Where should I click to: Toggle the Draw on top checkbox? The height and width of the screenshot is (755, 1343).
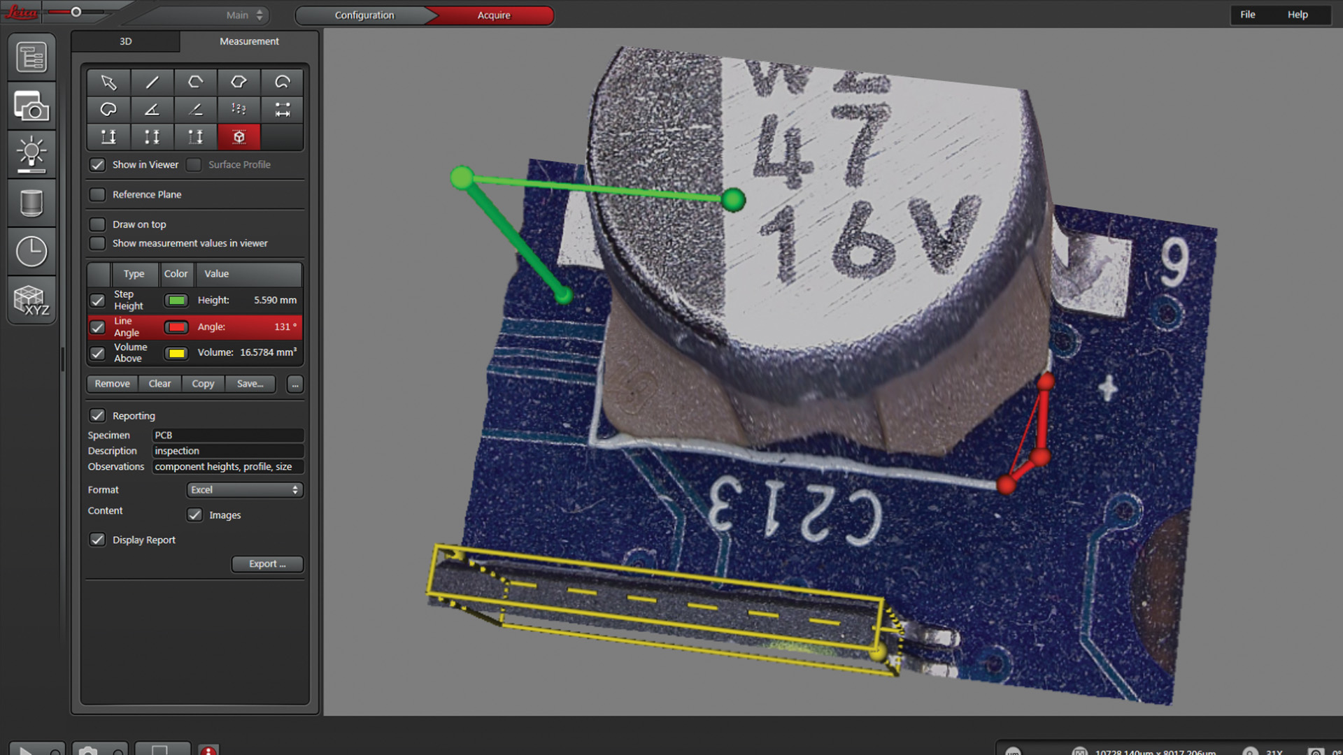click(99, 224)
